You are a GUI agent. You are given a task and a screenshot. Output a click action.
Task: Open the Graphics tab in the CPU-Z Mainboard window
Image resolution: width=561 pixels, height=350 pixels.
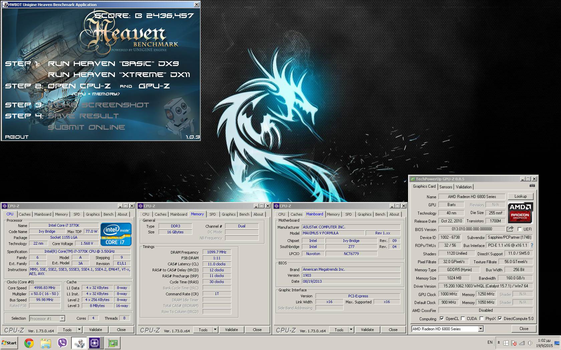[365, 214]
